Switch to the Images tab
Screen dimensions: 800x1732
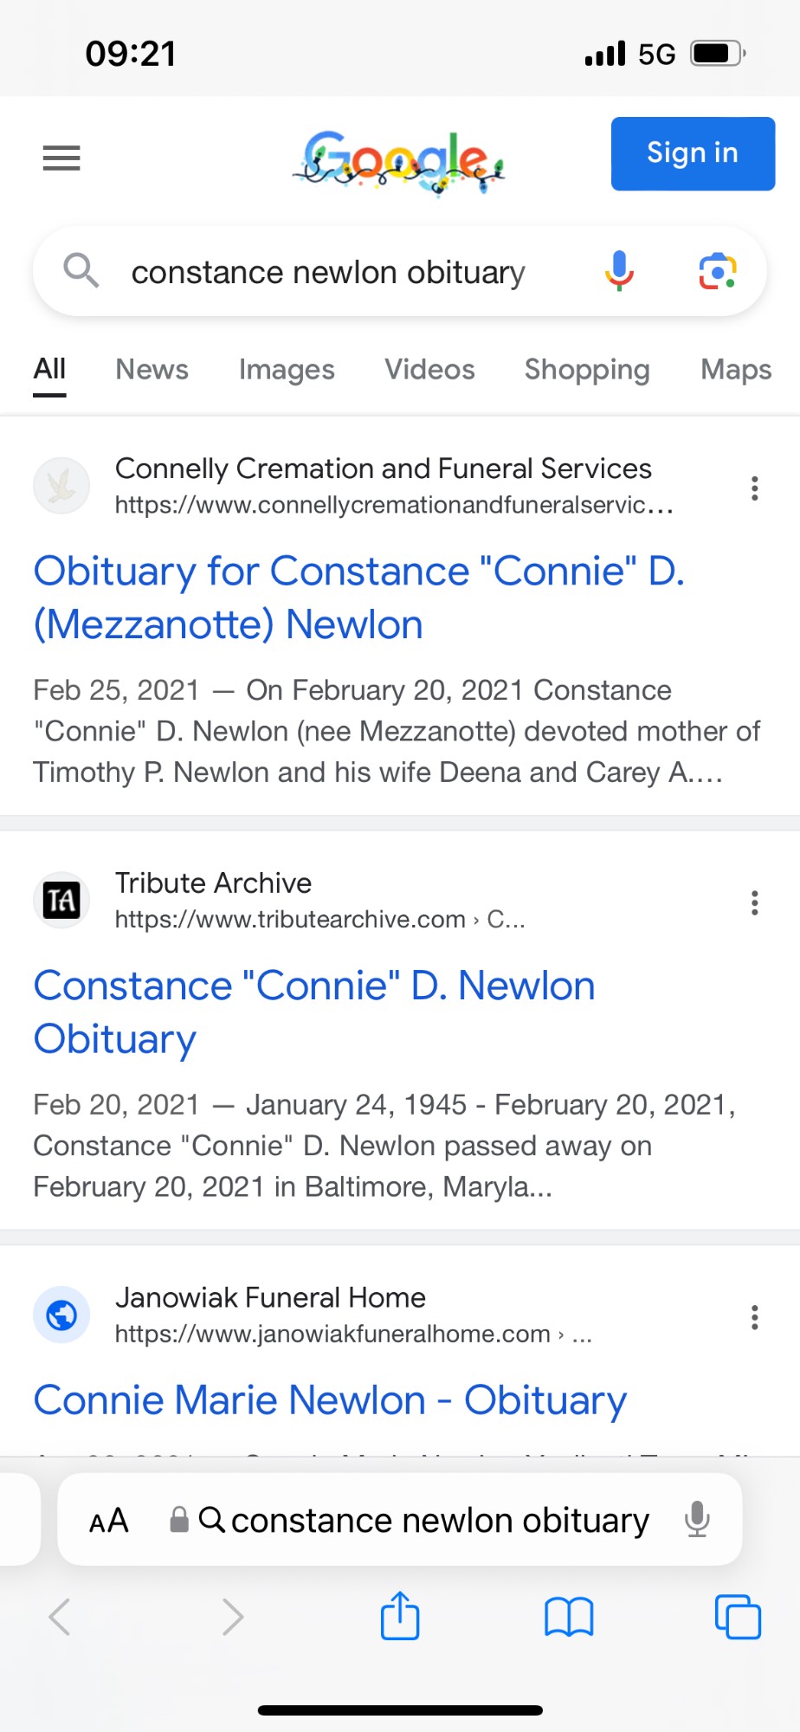click(287, 370)
